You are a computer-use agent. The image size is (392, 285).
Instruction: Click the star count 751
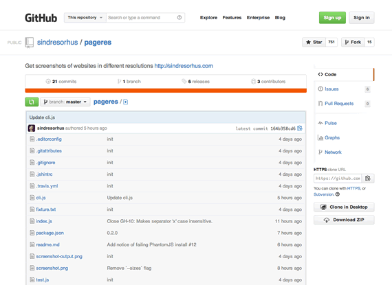pos(331,42)
